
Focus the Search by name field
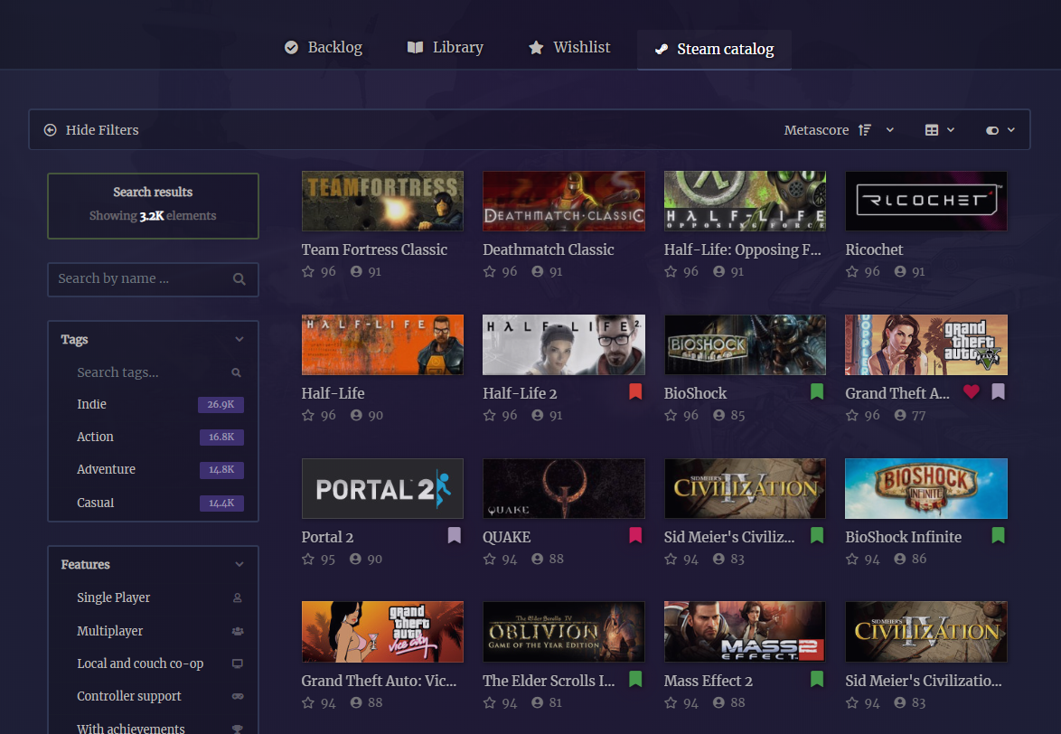point(153,278)
